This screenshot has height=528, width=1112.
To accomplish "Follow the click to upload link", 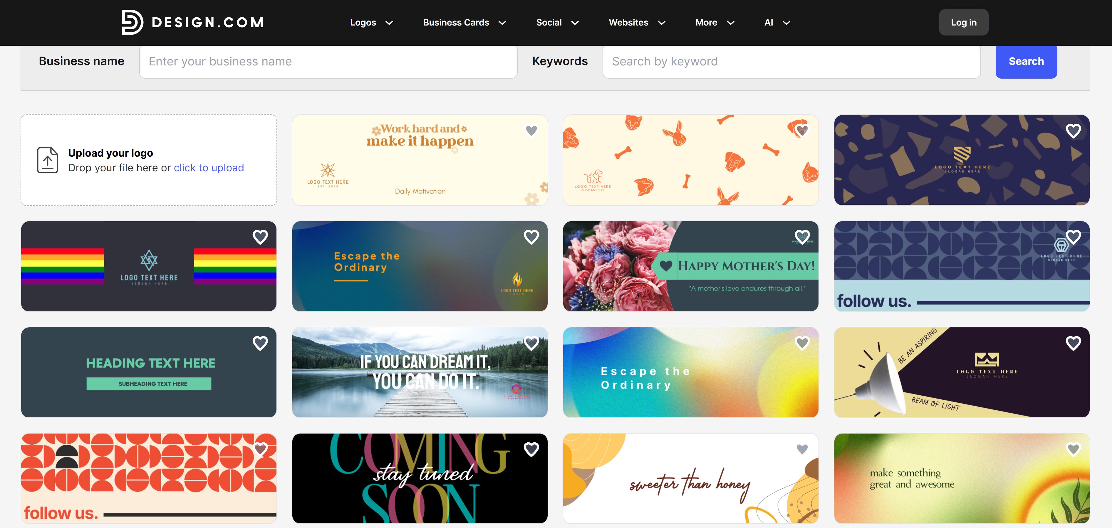I will [209, 168].
